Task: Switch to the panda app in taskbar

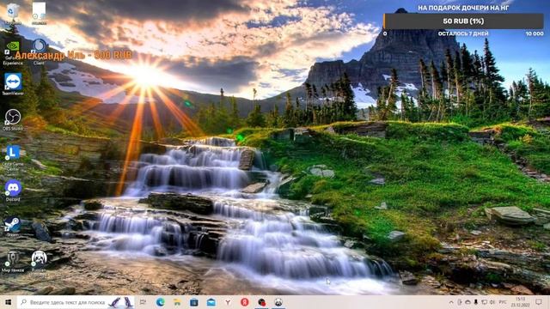Action: [278, 302]
